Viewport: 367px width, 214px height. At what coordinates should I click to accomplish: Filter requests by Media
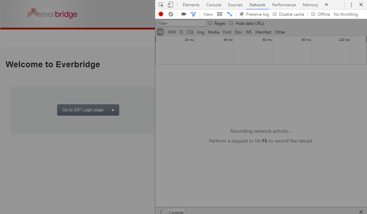213,32
